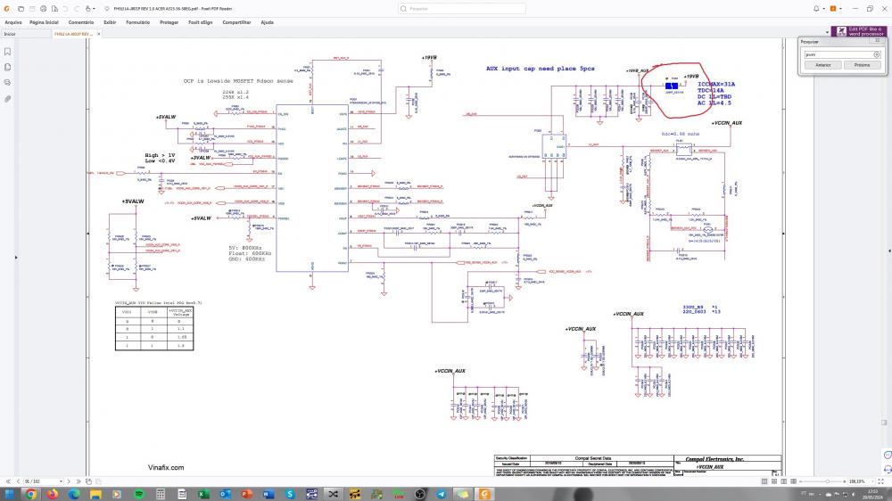Image resolution: width=892 pixels, height=501 pixels.
Task: Click the Anterior button in search panel
Action: 822,65
